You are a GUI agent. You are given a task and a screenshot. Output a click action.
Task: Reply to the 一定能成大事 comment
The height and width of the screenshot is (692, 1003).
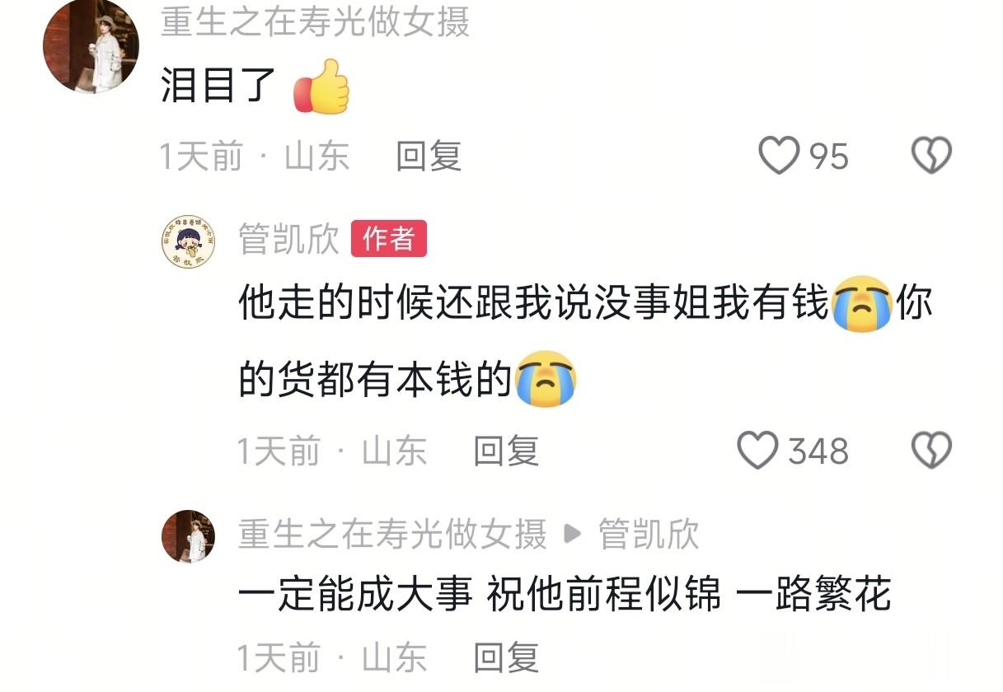[505, 658]
